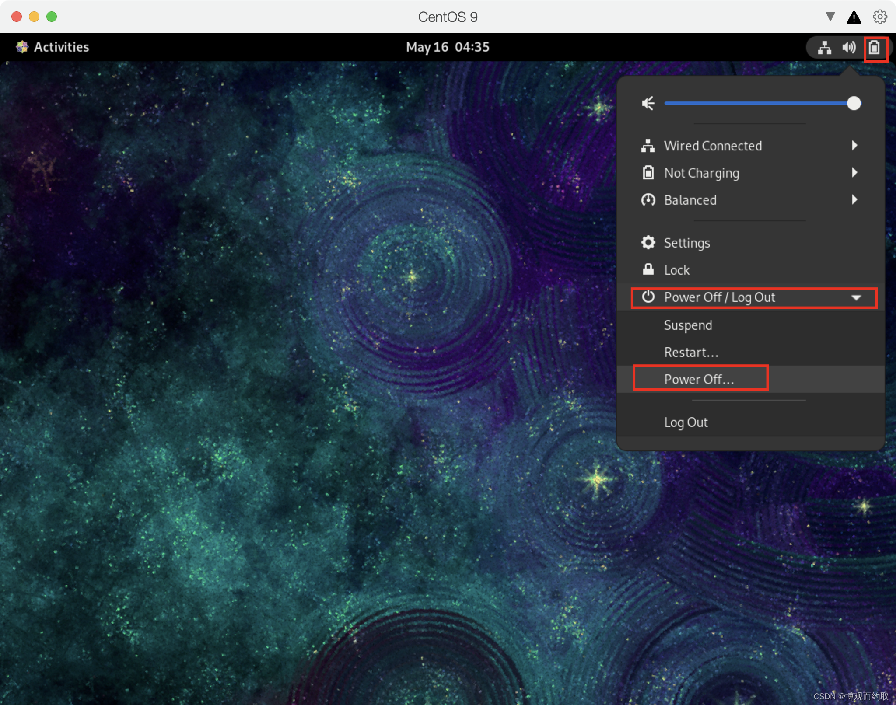Click the battery icon in top bar
This screenshot has width=896, height=705.
click(x=874, y=47)
